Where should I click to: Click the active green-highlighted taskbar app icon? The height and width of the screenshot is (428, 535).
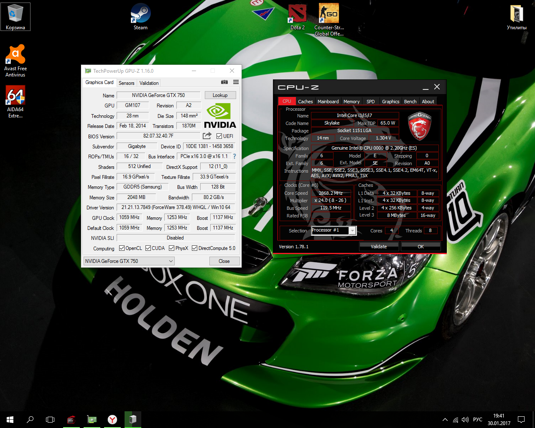click(133, 420)
